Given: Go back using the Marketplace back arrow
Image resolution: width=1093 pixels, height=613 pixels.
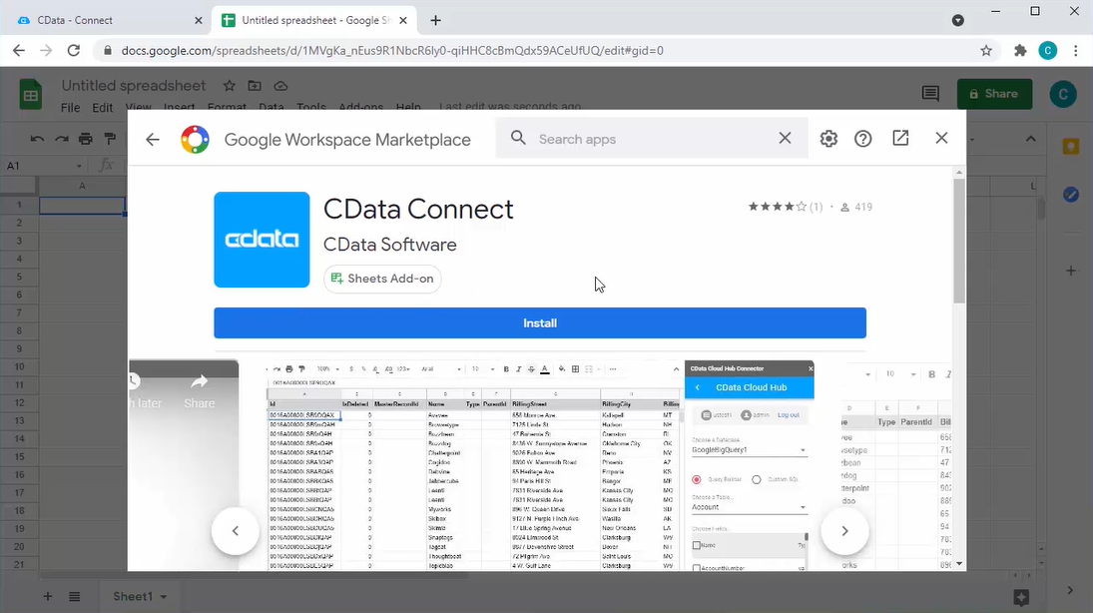Looking at the screenshot, I should 152,139.
